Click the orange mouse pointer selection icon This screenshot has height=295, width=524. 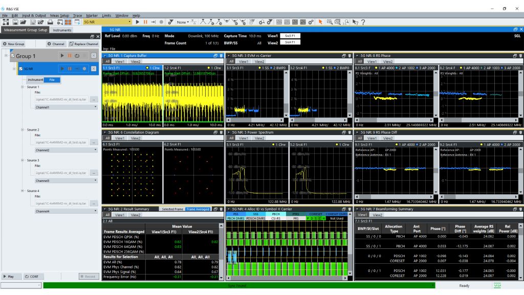click(320, 22)
